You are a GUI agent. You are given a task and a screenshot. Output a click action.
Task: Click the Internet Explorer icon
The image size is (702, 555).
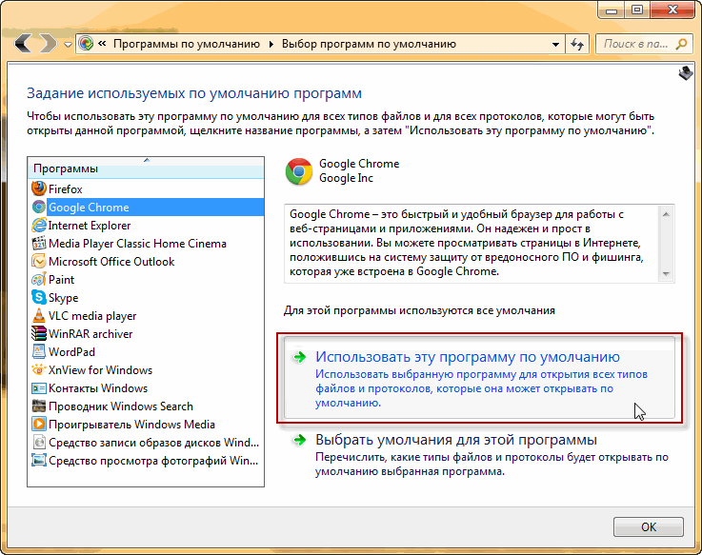tap(39, 225)
